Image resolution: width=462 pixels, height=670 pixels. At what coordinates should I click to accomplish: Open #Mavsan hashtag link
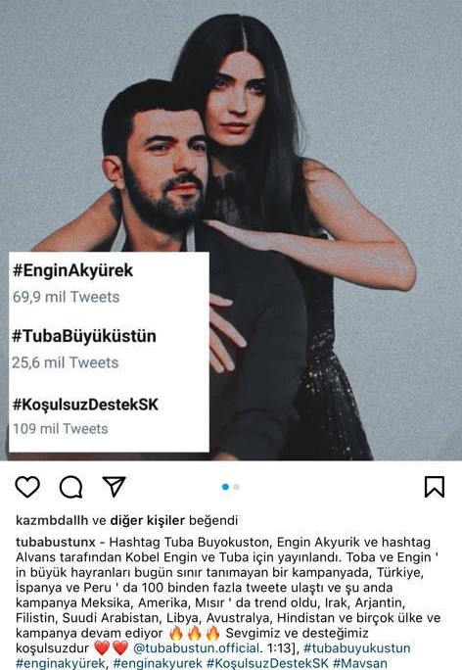[360, 663]
